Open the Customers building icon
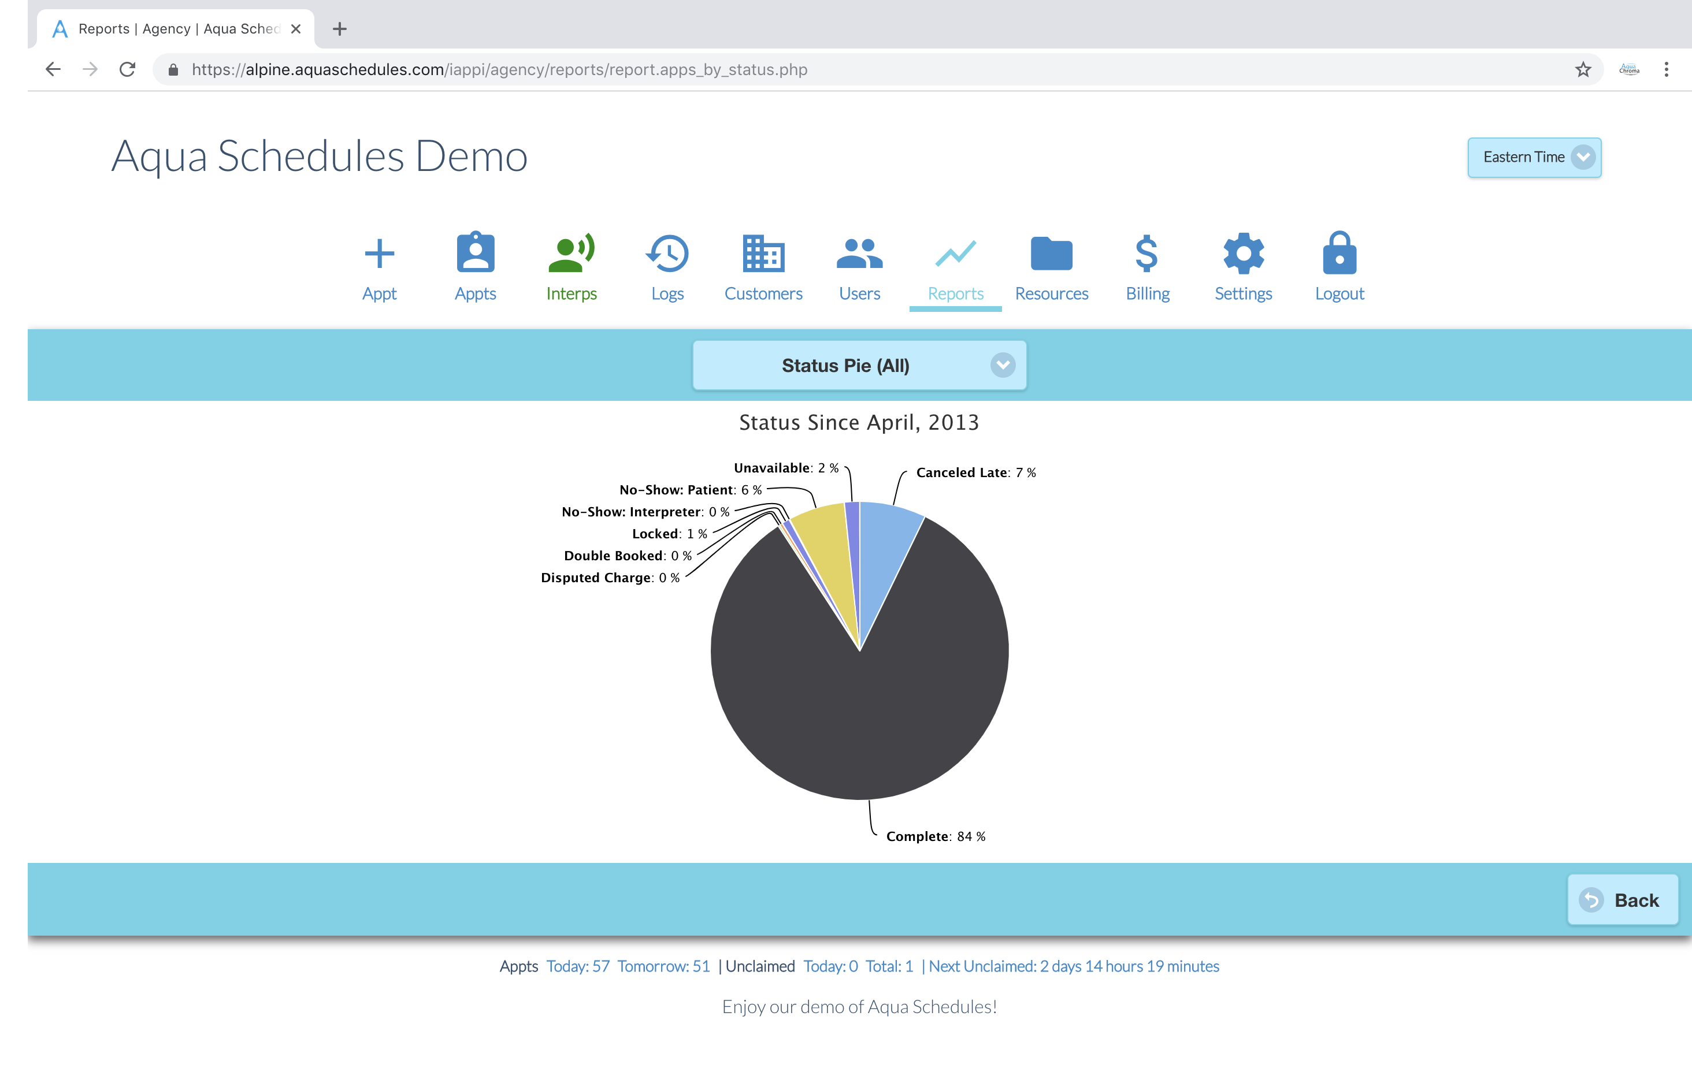The image size is (1692, 1072). 763,254
